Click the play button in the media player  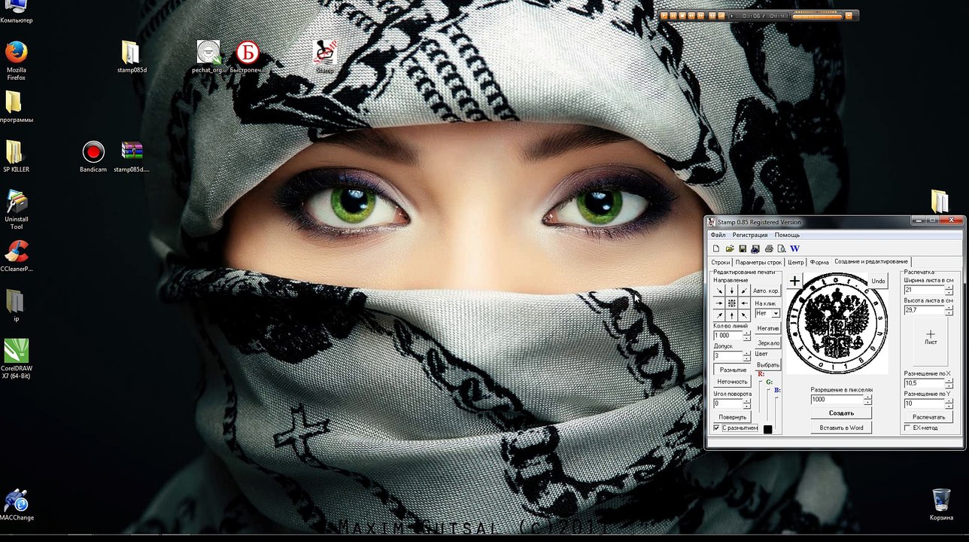tap(664, 15)
